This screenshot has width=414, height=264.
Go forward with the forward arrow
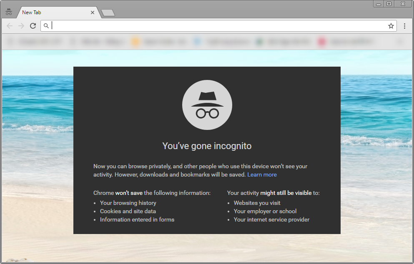[x=21, y=26]
